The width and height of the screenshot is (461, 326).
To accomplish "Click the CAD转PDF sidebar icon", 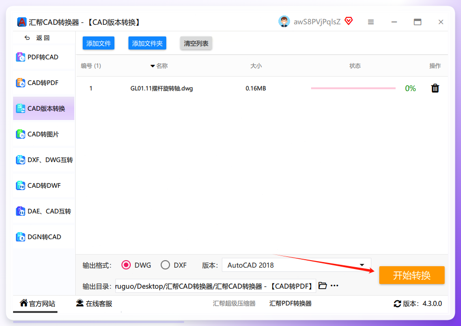I will click(x=20, y=83).
